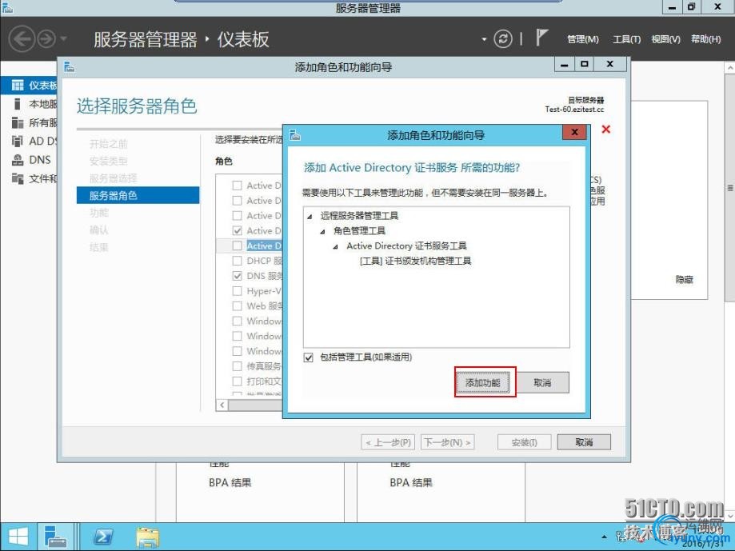Select the 开始之前 wizard step
This screenshot has height=551, width=735.
[108, 144]
